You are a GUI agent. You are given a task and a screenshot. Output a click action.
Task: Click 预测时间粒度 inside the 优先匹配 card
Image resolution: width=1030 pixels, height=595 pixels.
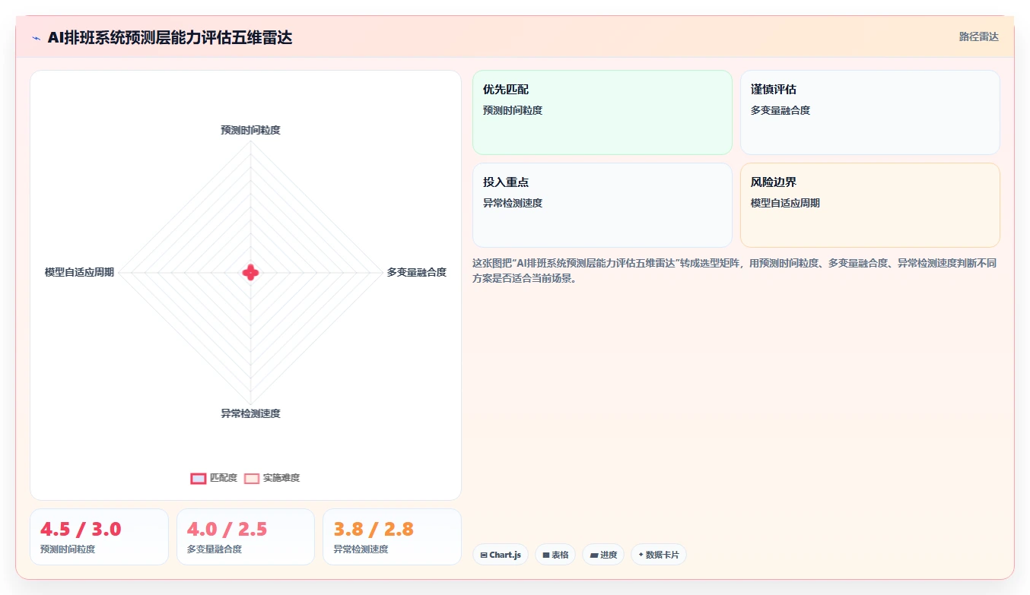(513, 110)
